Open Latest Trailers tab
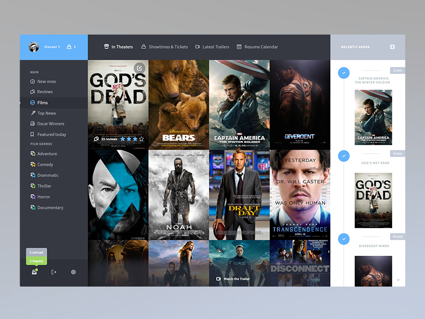The width and height of the screenshot is (425, 319). click(212, 47)
